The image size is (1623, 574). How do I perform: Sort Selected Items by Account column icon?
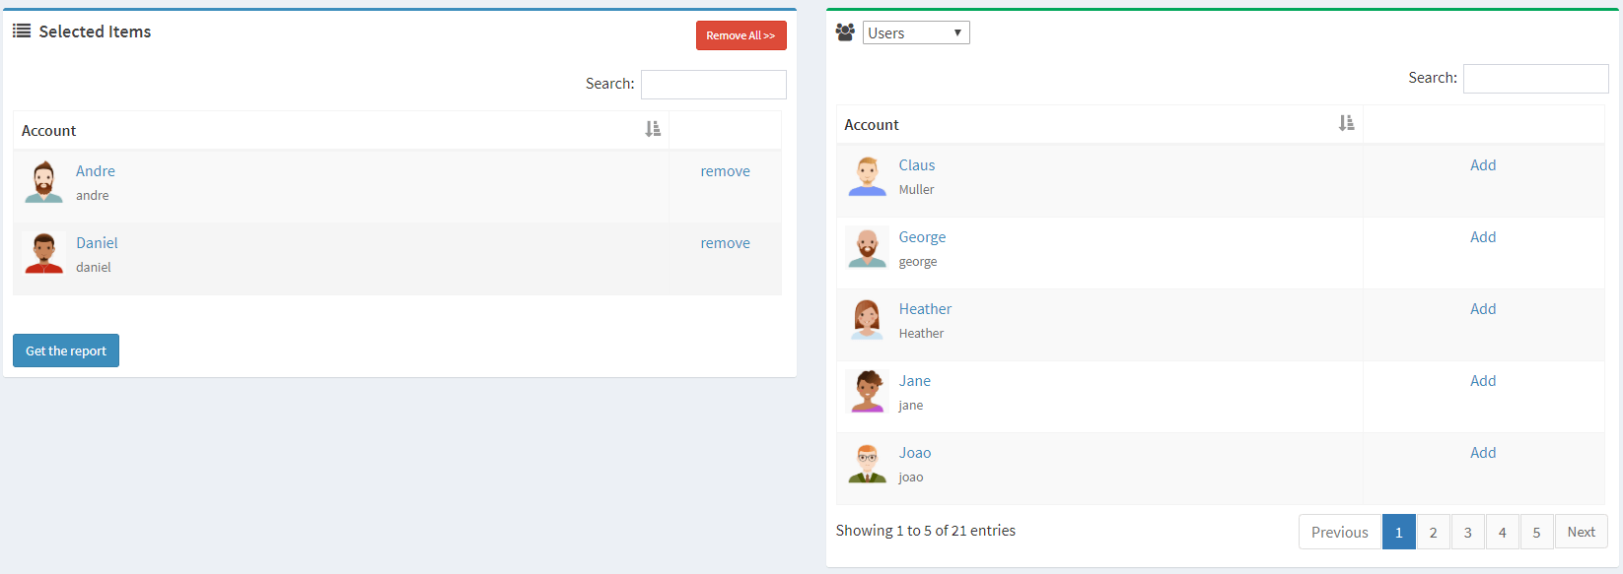(x=653, y=129)
